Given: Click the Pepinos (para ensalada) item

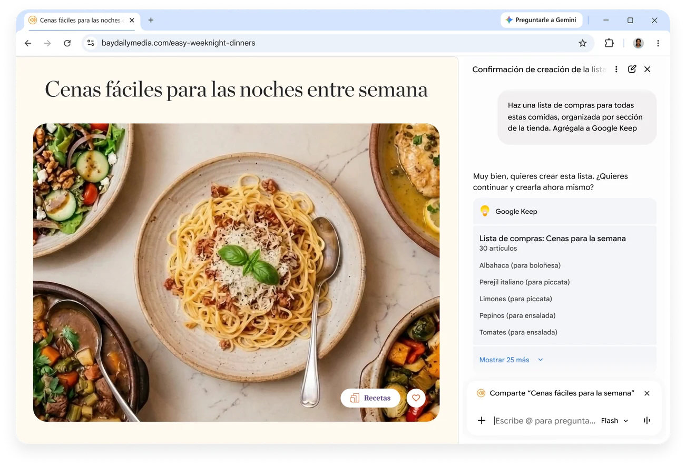Looking at the screenshot, I should point(517,316).
